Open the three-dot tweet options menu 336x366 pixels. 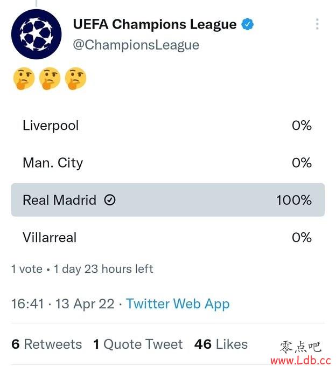coord(317,24)
